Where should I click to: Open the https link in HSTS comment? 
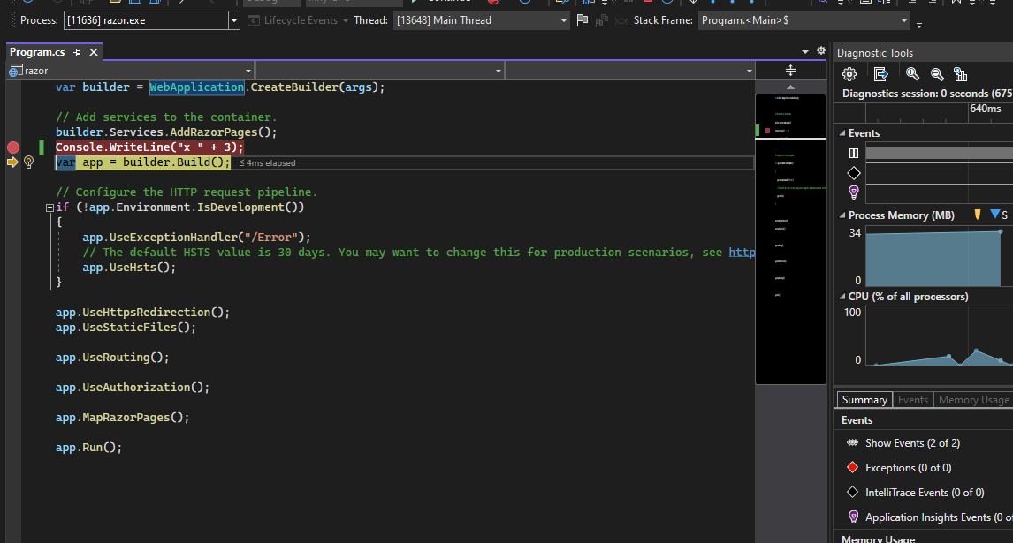pos(742,253)
